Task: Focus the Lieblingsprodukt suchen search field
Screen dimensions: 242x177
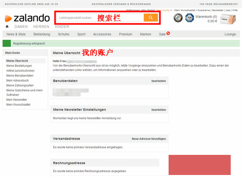Action: 100,18
